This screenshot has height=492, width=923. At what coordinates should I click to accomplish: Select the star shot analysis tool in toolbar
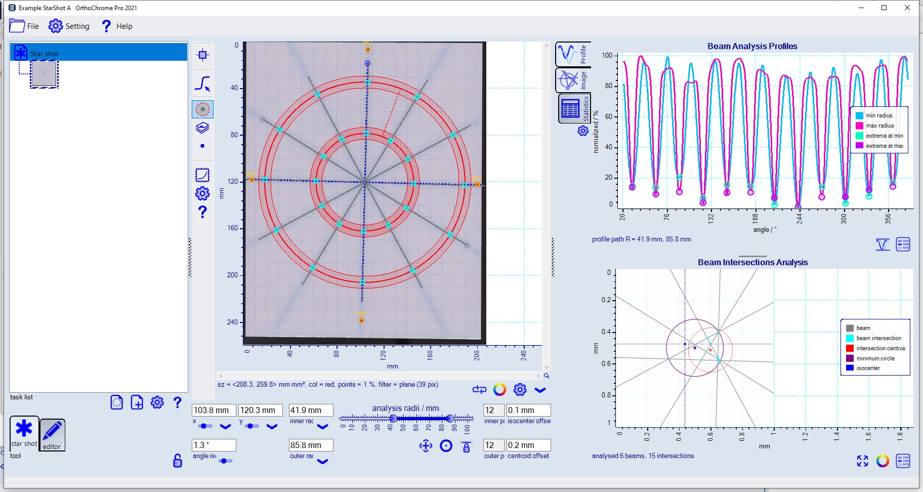pyautogui.click(x=202, y=109)
